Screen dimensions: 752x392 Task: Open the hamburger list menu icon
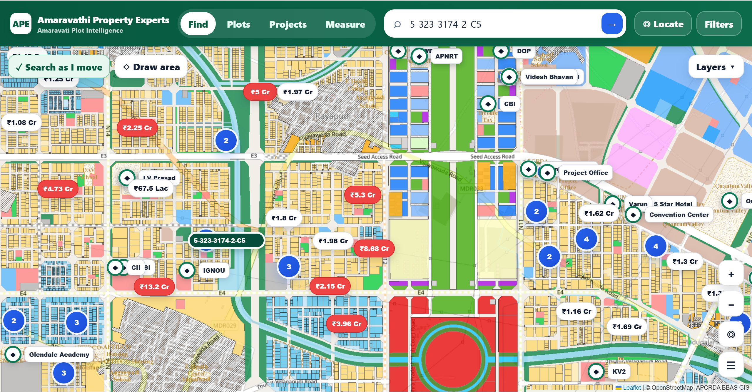tap(731, 365)
